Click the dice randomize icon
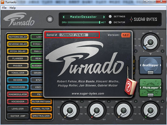Image resolution: width=167 pixels, height=125 pixels. [x=50, y=19]
